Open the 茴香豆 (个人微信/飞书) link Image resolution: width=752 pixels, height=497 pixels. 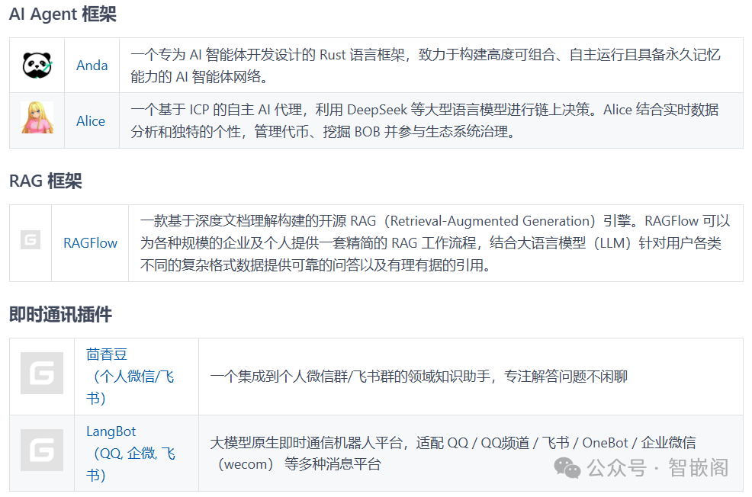pyautogui.click(x=130, y=377)
